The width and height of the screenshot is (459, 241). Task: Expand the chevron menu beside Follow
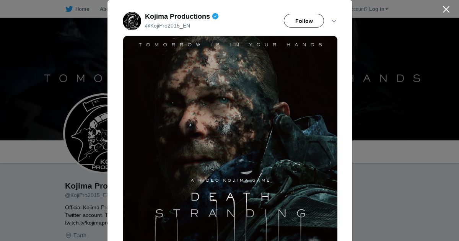pyautogui.click(x=334, y=21)
